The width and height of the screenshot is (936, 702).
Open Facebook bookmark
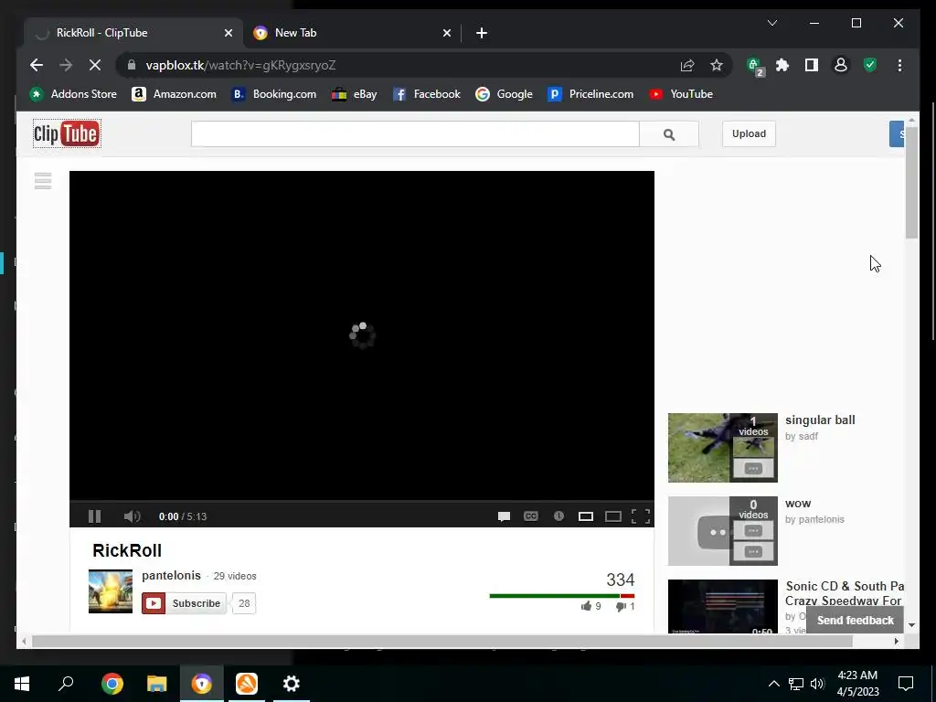427,94
